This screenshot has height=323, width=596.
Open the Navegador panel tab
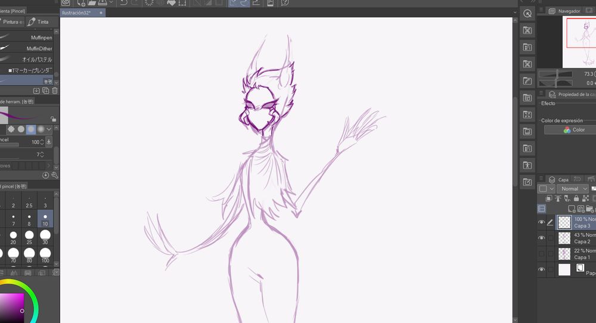coord(565,11)
